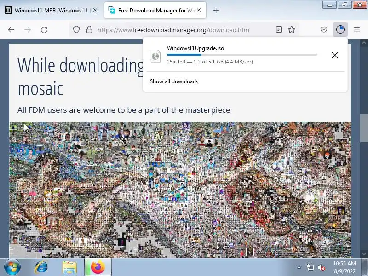The width and height of the screenshot is (368, 276).
Task: Reload the current page
Action: click(44, 30)
